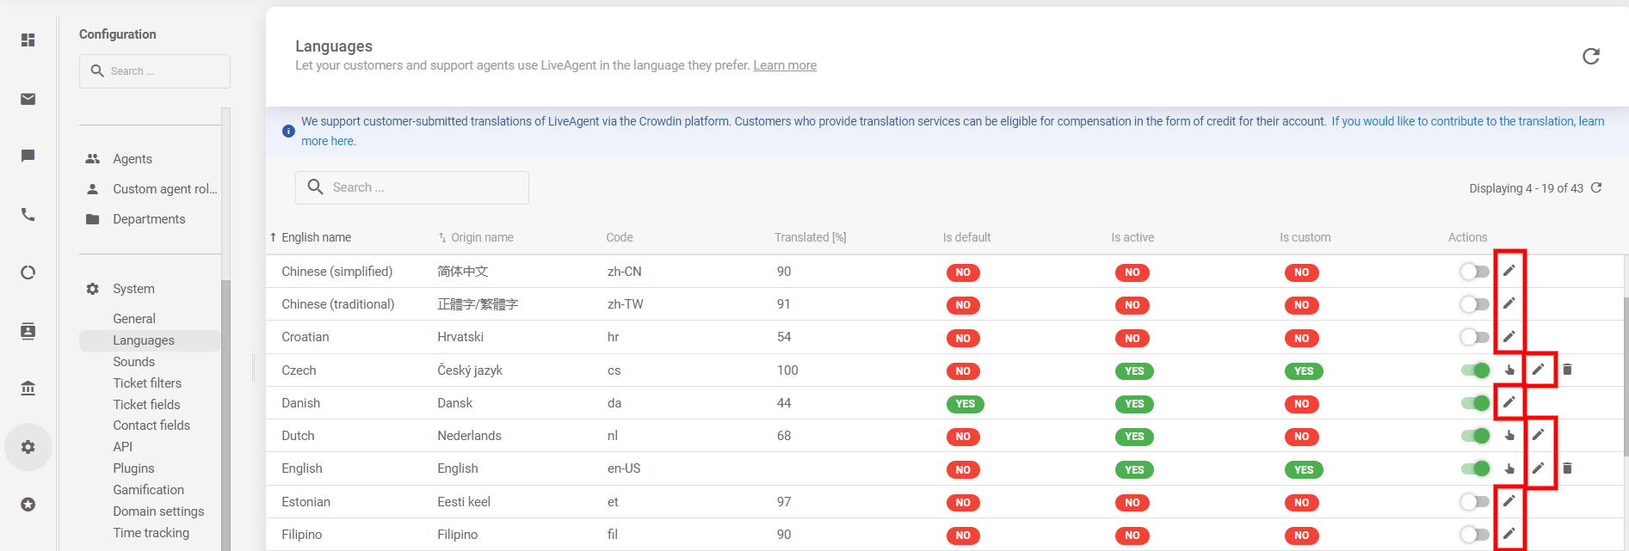The image size is (1629, 551).
Task: Click the edit pencil for Croatian language
Action: coord(1509,337)
